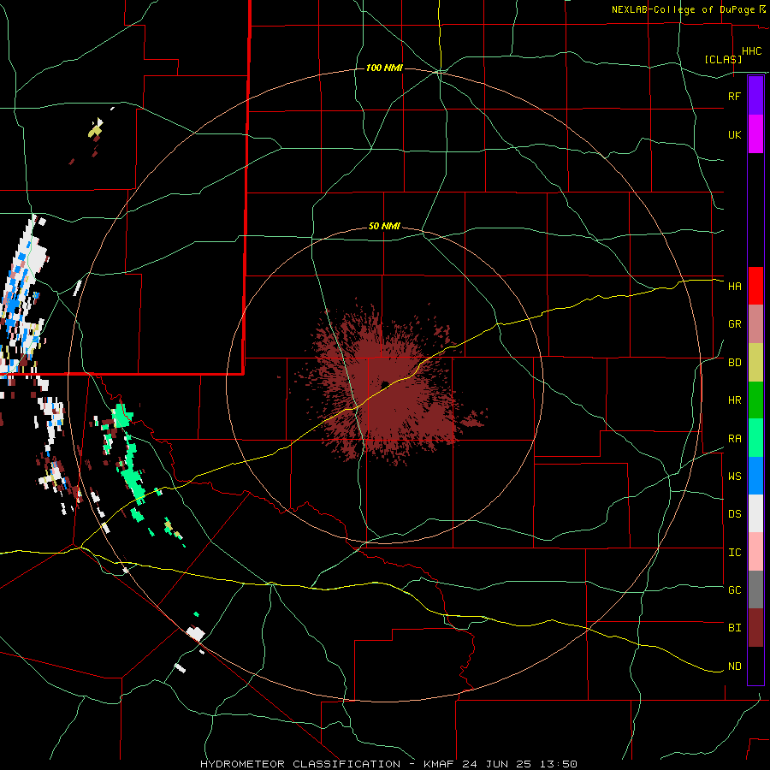Click the RF purple legend swatch
The image size is (770, 770).
pyautogui.click(x=755, y=96)
